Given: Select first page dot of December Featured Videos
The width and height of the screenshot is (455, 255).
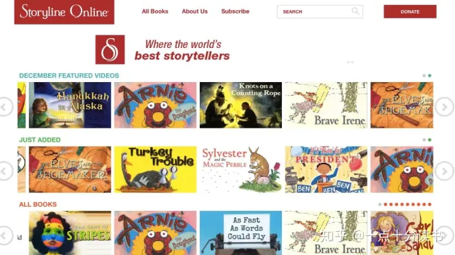Looking at the screenshot, I should point(424,76).
